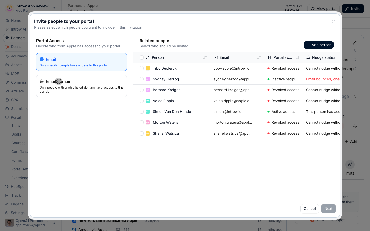Screen dimensions: 370x231
Task: Check Velda Rippin's checkbox
Action: 142,101
